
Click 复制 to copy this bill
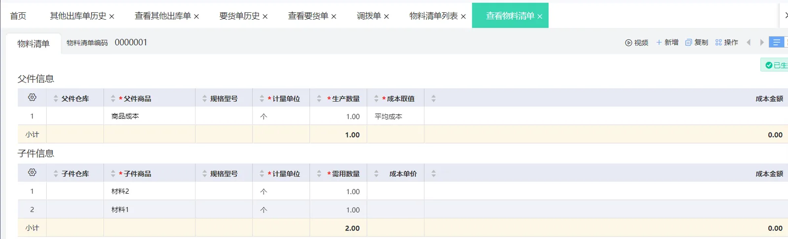point(696,42)
